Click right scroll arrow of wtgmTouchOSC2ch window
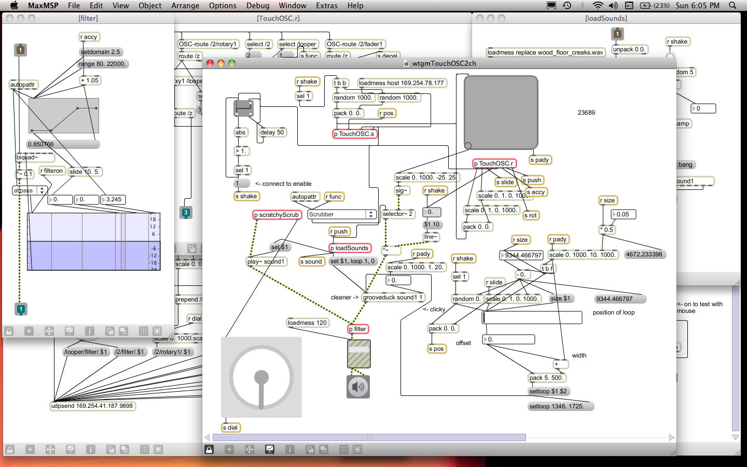Screen dimensions: 747x467 click(x=672, y=437)
